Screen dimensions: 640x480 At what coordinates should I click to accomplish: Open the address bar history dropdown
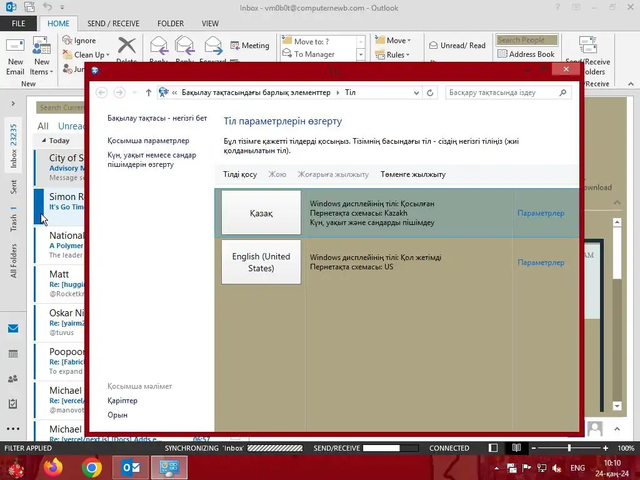pyautogui.click(x=416, y=92)
